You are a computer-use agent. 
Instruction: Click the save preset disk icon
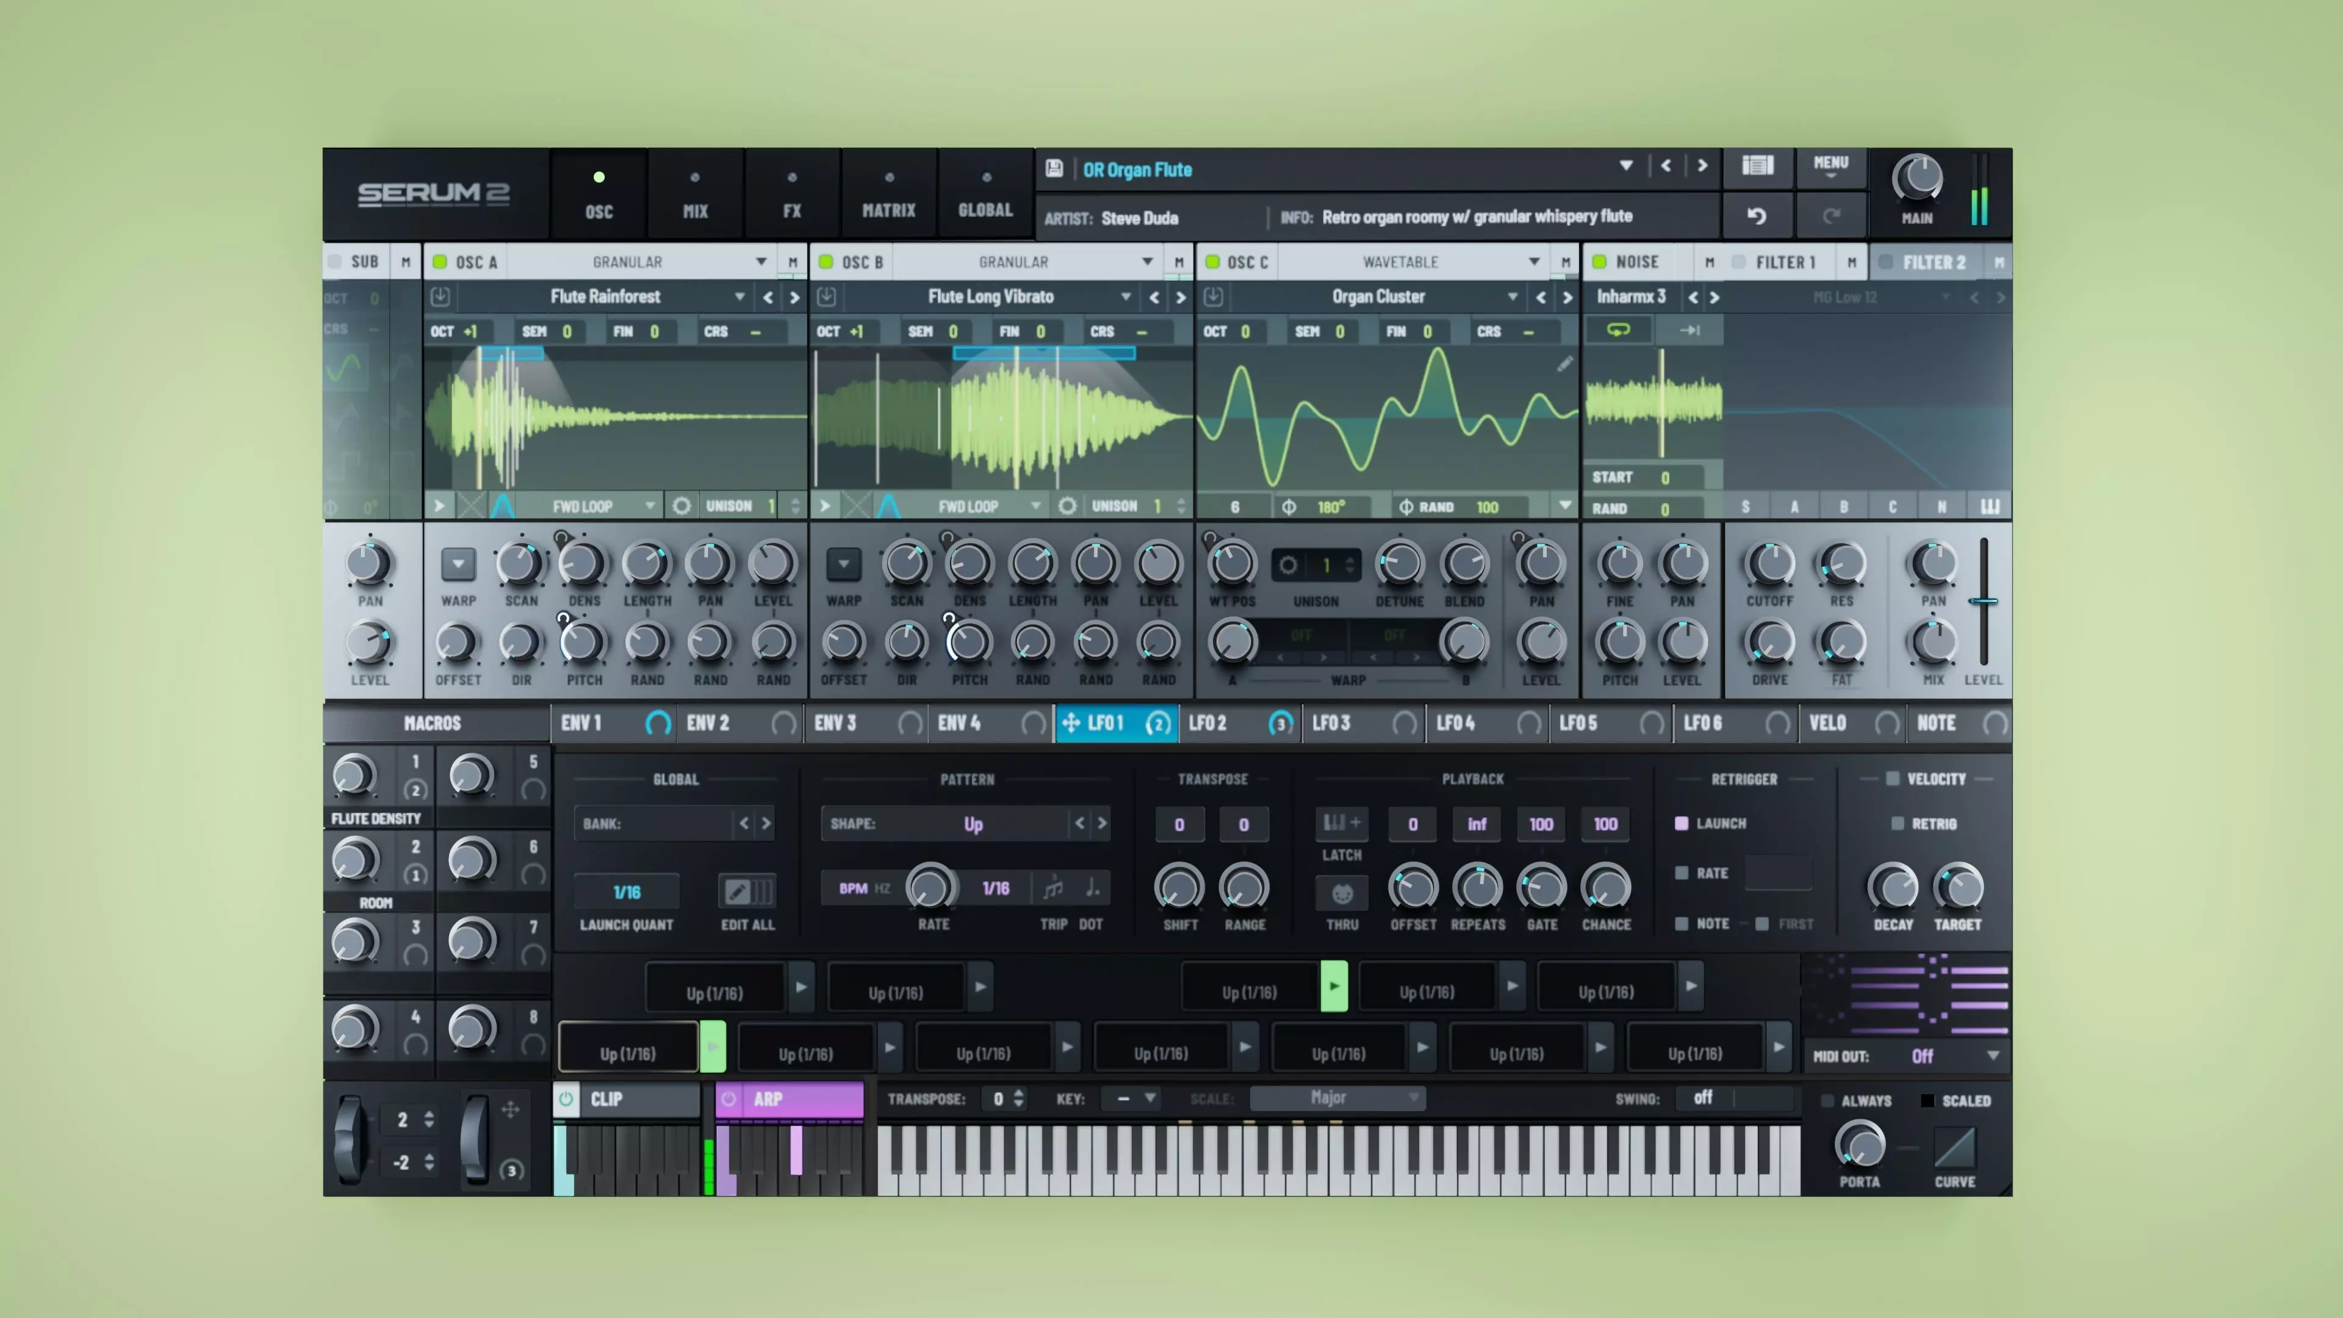coord(1054,168)
